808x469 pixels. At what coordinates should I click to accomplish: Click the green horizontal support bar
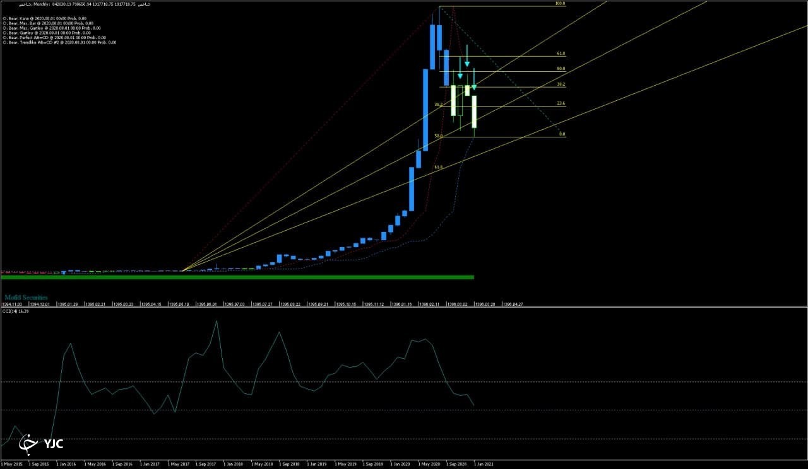(237, 277)
